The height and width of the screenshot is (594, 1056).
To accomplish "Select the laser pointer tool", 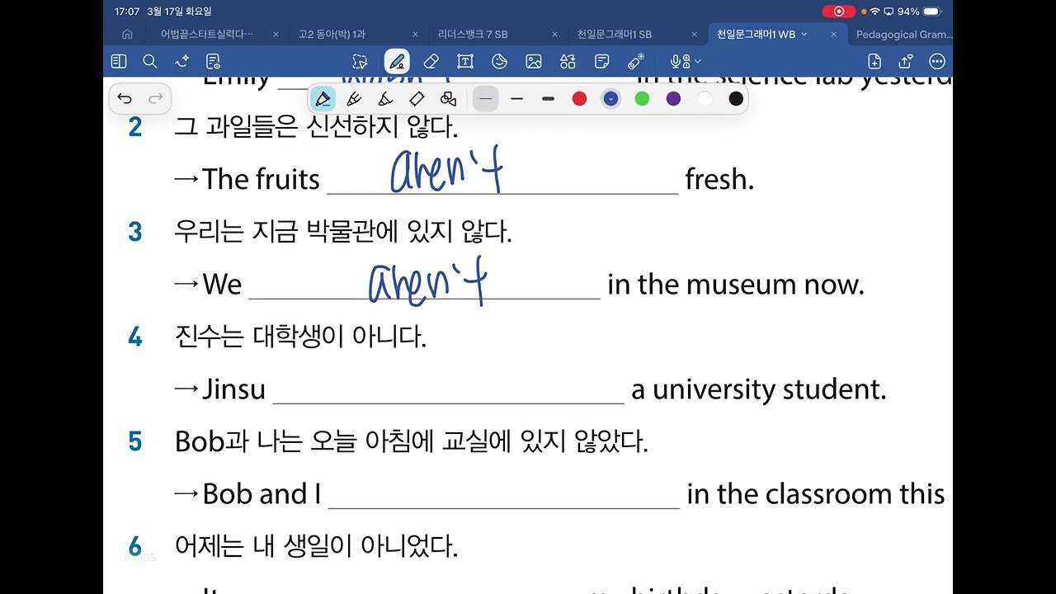I will click(636, 61).
